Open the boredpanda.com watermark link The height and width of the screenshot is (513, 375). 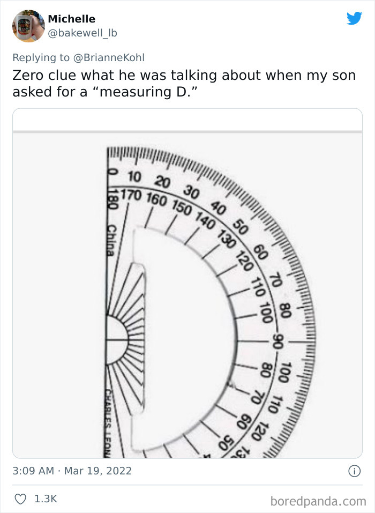318,501
